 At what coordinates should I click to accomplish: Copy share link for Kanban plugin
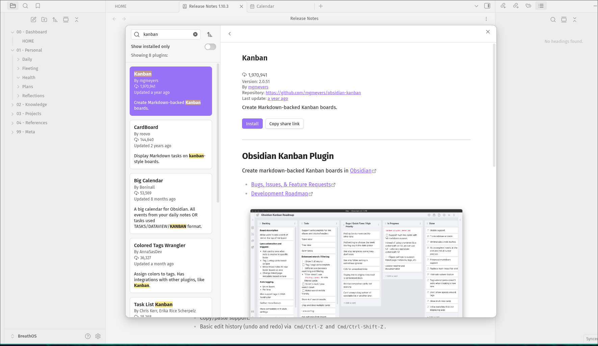point(284,124)
